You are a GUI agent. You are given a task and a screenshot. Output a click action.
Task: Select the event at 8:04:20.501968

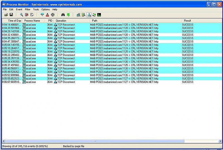pyautogui.click(x=112, y=28)
